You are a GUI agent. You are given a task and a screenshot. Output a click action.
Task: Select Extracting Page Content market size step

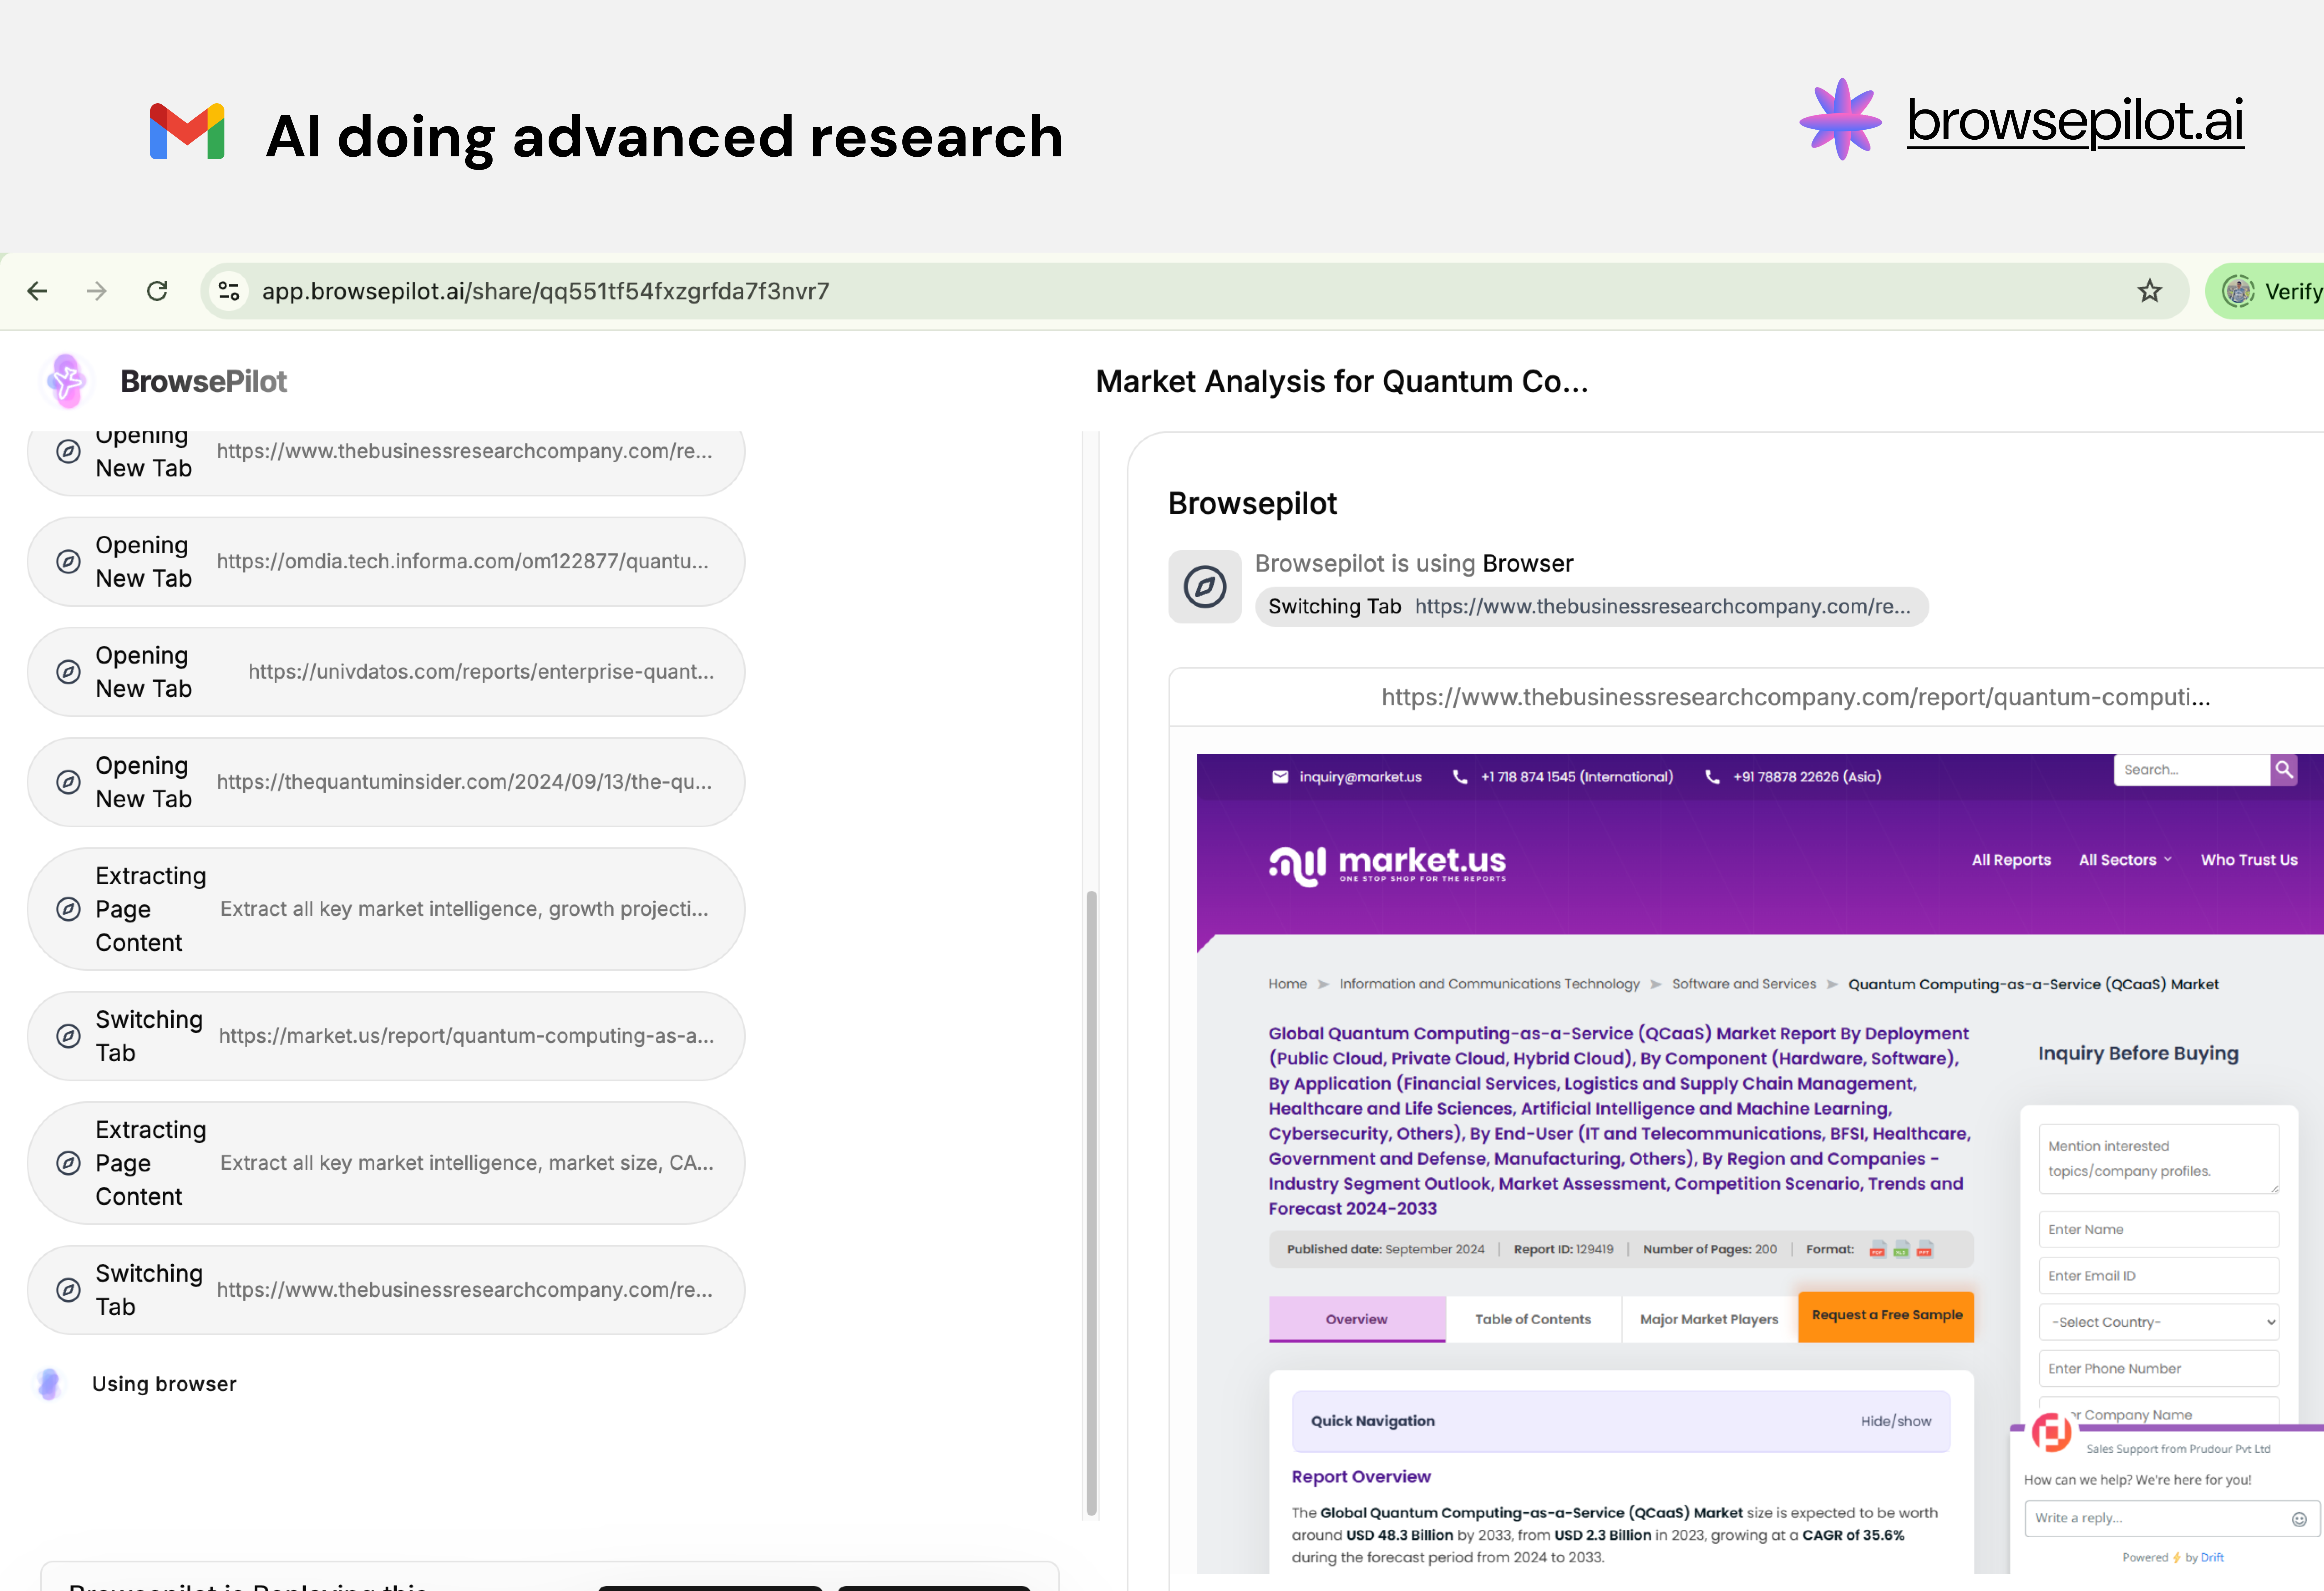[386, 1163]
